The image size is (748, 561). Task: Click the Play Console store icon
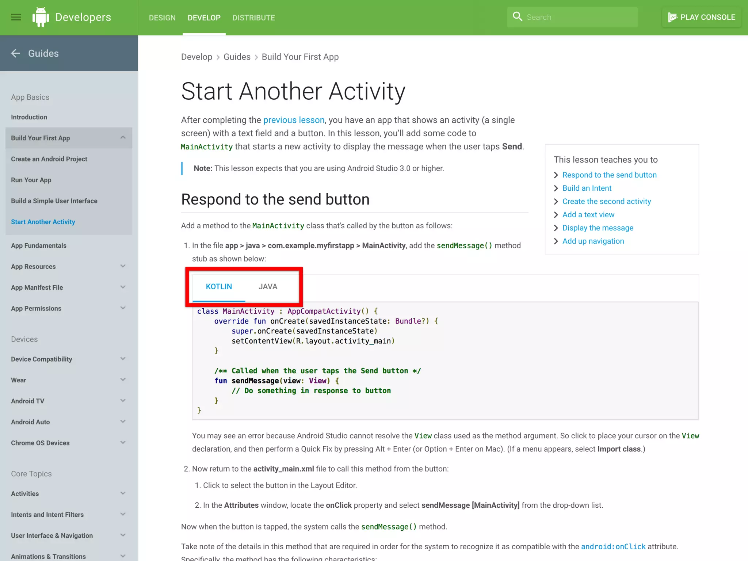672,17
